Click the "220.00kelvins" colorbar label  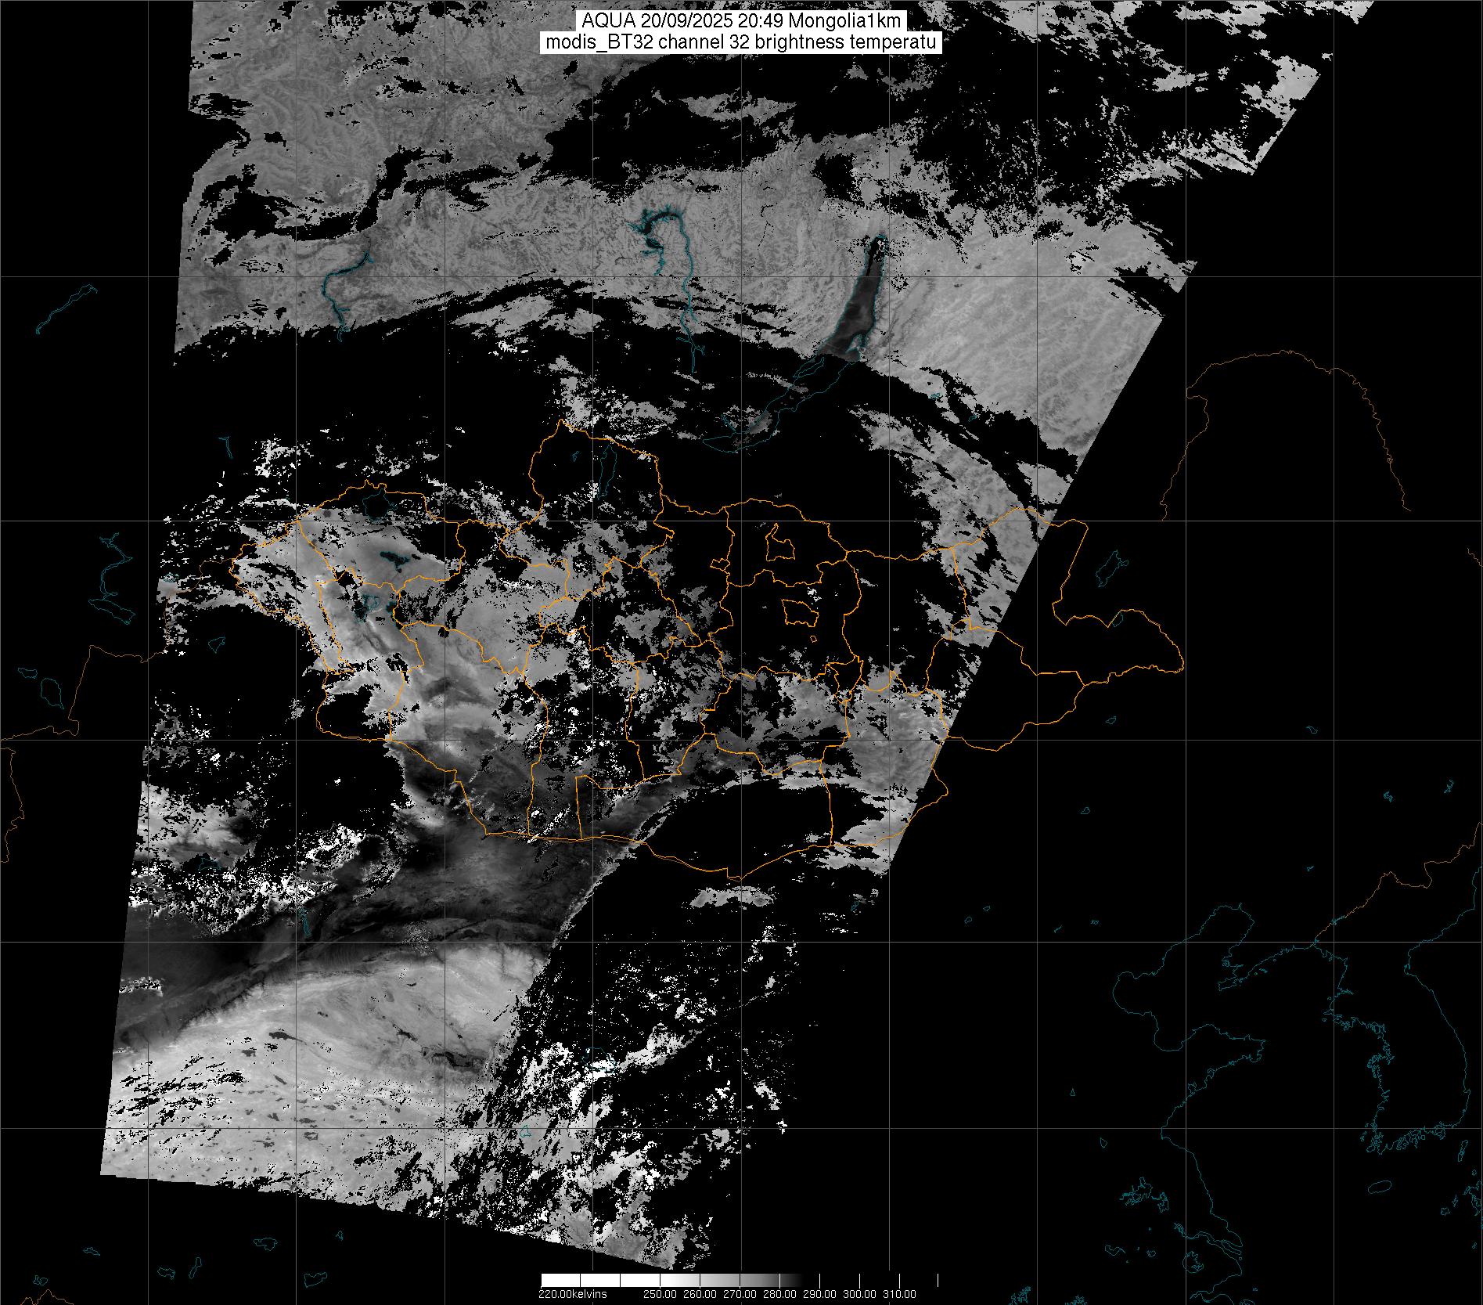(572, 1294)
